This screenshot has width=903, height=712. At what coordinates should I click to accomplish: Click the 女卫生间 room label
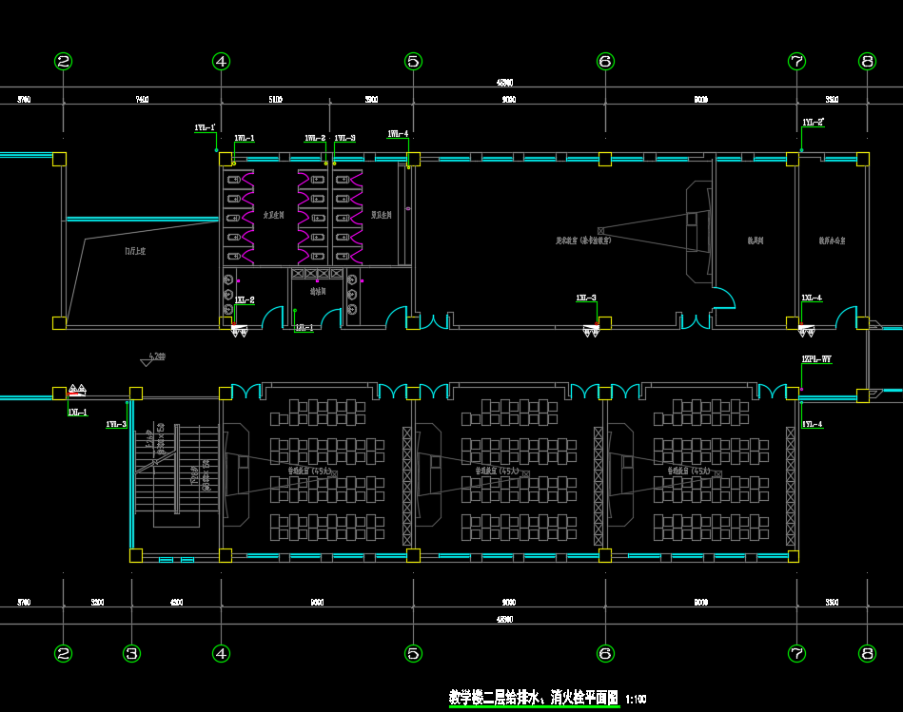pyautogui.click(x=273, y=215)
